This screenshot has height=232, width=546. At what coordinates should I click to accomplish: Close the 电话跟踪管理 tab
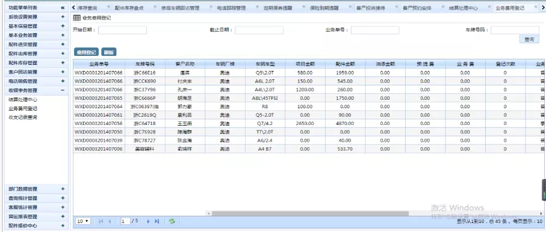[x=257, y=7]
